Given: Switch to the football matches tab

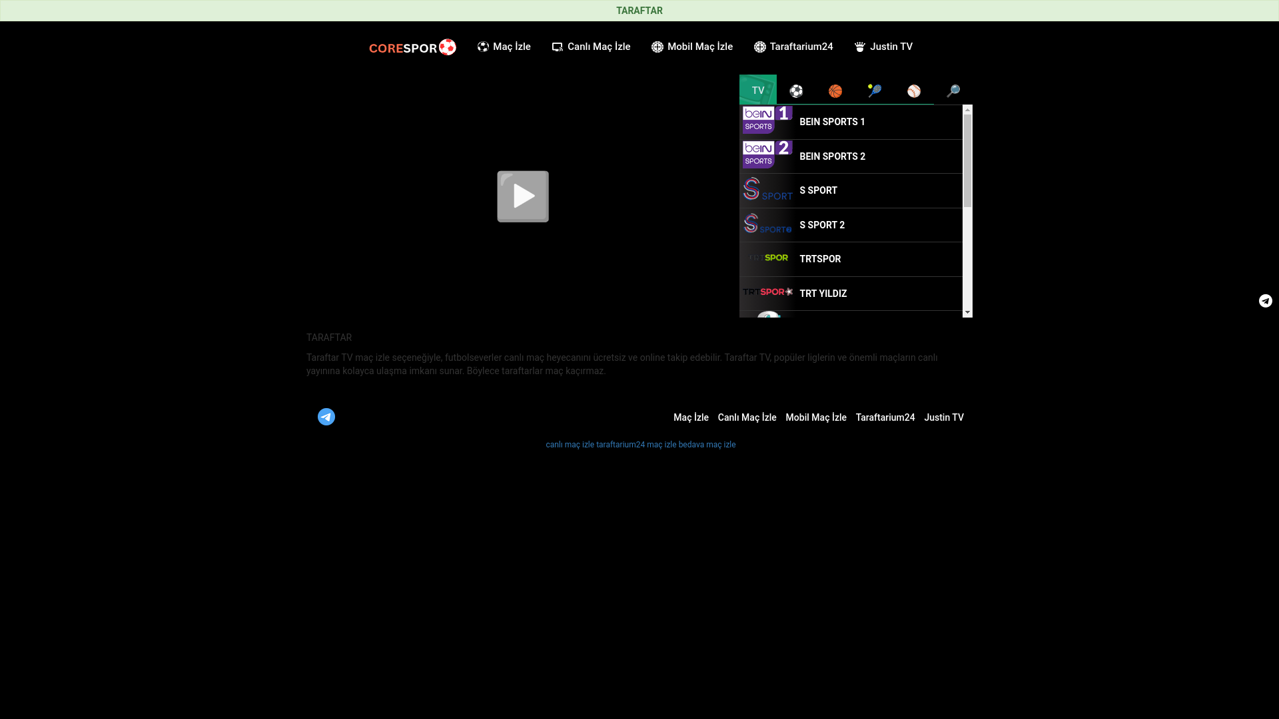Looking at the screenshot, I should click(796, 91).
